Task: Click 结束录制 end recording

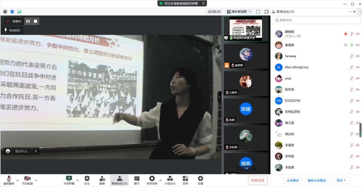Action: [152, 180]
